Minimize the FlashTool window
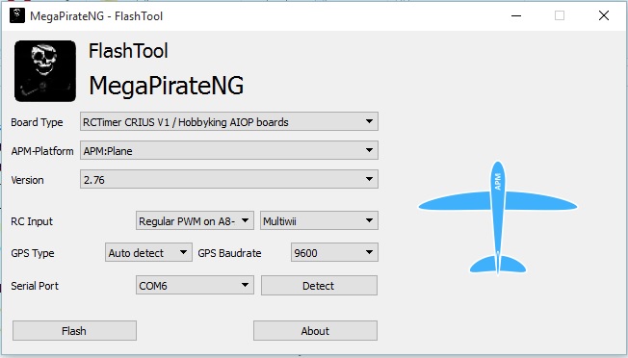 pyautogui.click(x=516, y=15)
